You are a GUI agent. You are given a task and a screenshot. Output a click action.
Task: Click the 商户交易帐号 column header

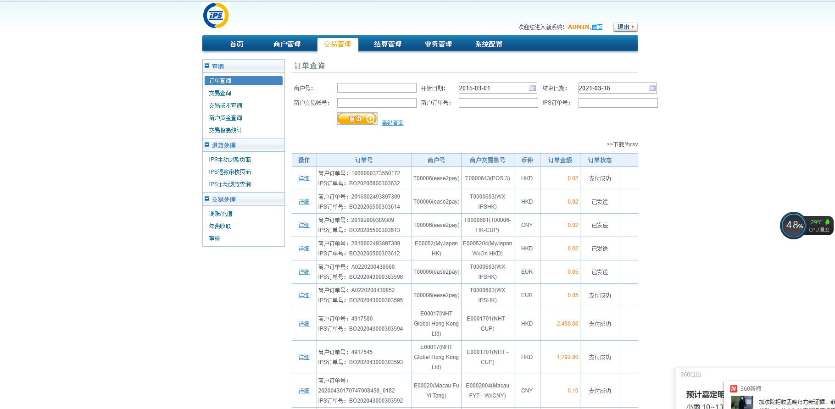click(x=488, y=160)
